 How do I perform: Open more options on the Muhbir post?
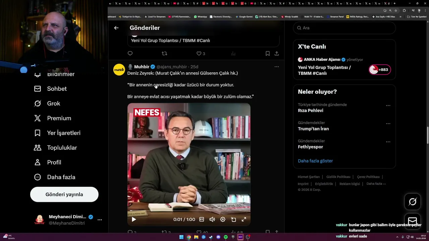[277, 67]
